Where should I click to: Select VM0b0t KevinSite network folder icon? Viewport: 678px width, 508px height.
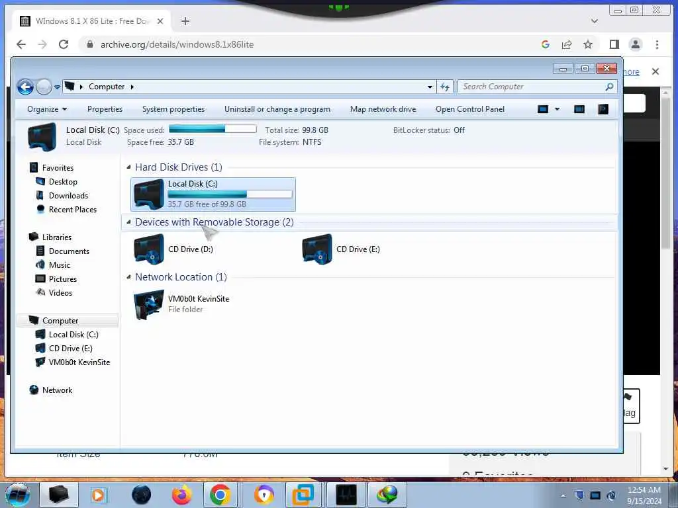(x=149, y=304)
